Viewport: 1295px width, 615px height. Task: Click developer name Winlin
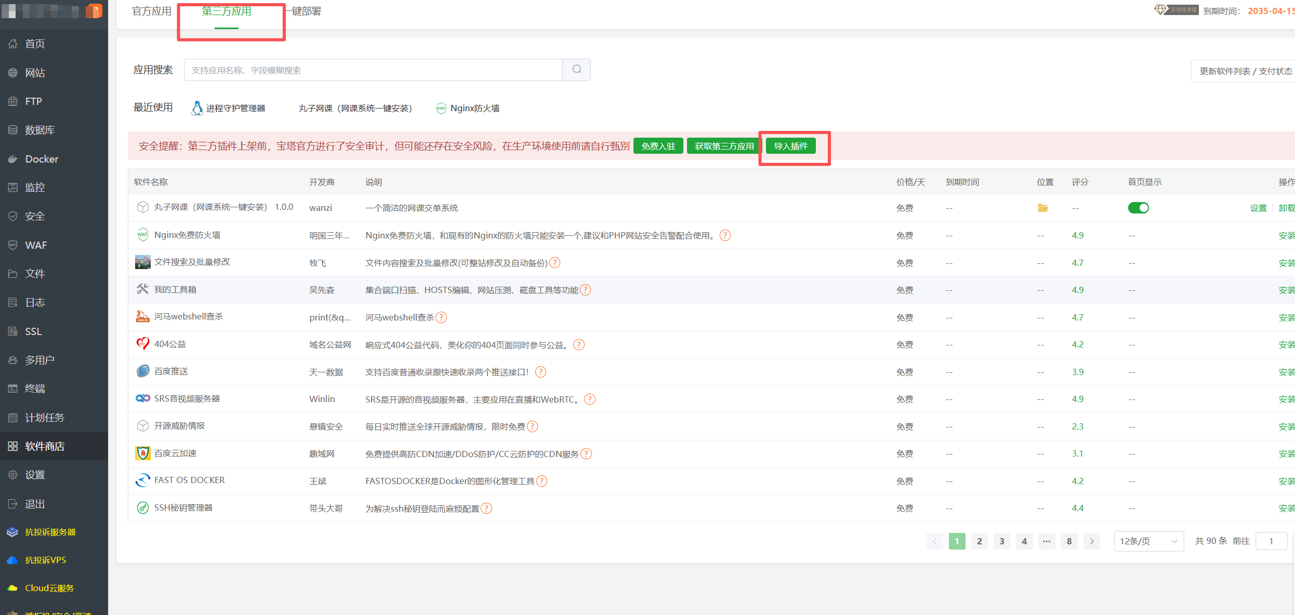click(x=322, y=399)
